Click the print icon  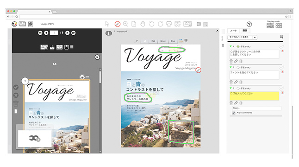coord(169,24)
